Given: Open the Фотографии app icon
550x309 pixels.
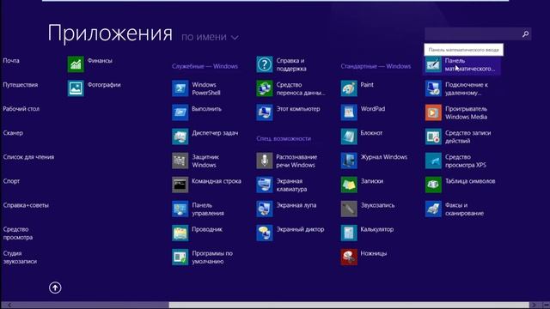Looking at the screenshot, I should pos(76,88).
